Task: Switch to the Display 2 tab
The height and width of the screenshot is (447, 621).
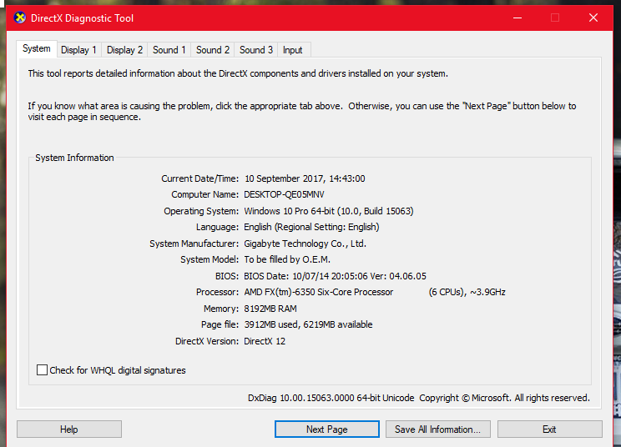Action: tap(124, 50)
